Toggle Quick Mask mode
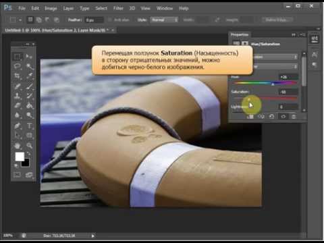The width and height of the screenshot is (324, 243). [18, 175]
